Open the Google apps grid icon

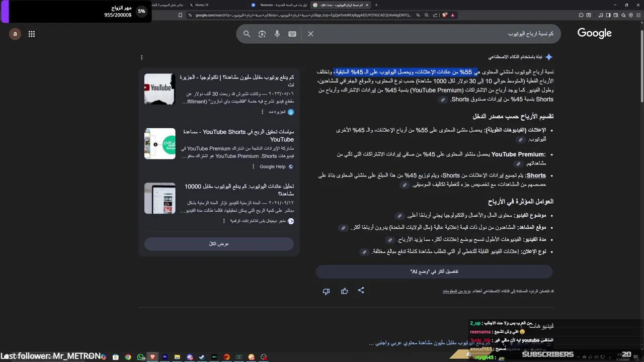click(32, 34)
